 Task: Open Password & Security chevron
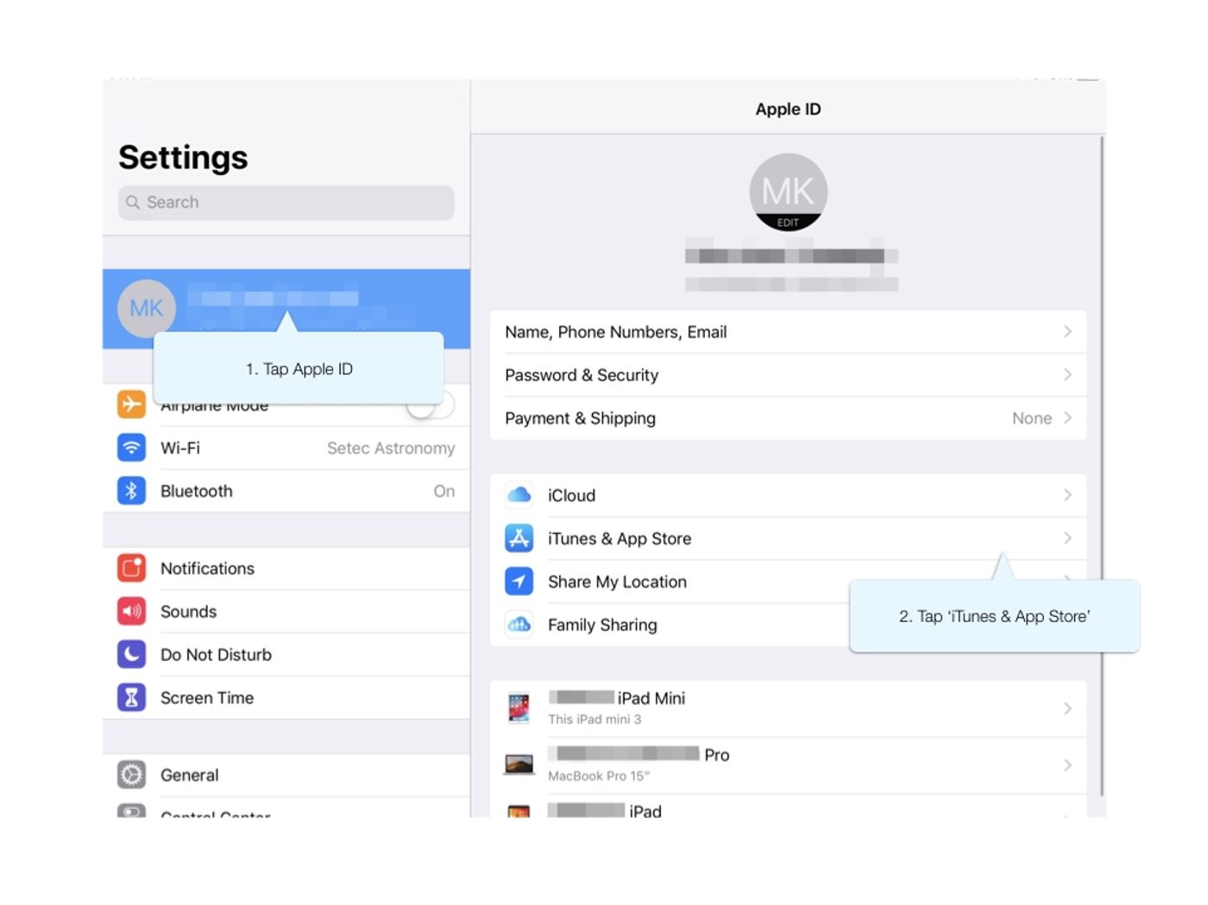pyautogui.click(x=1067, y=374)
